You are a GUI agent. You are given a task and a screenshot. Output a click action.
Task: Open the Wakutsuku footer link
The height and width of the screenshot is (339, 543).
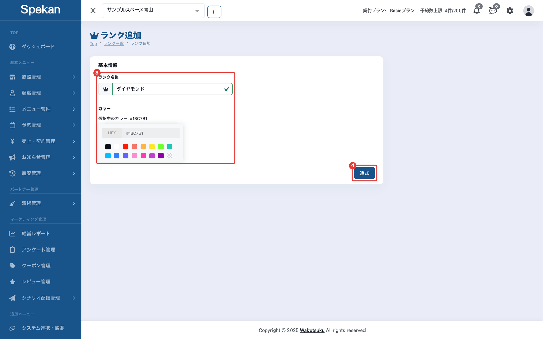[x=312, y=330]
